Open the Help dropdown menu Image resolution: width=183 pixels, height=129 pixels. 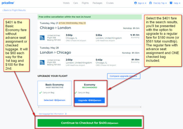175,3
